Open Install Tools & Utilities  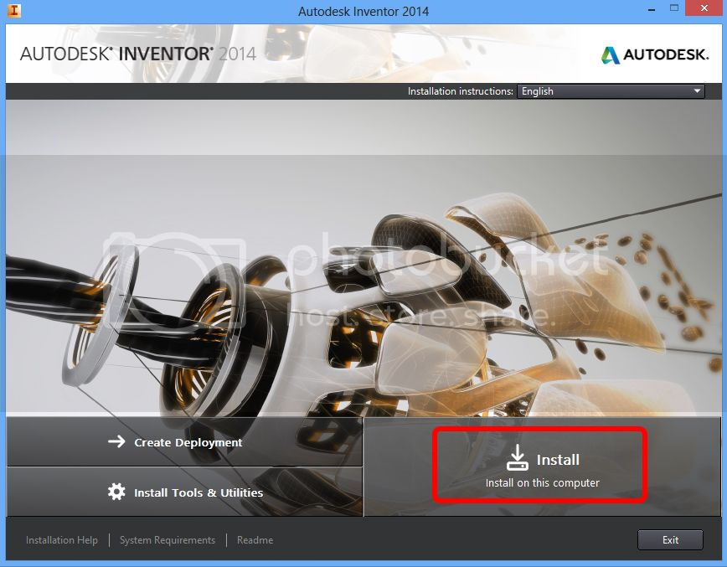(x=184, y=492)
